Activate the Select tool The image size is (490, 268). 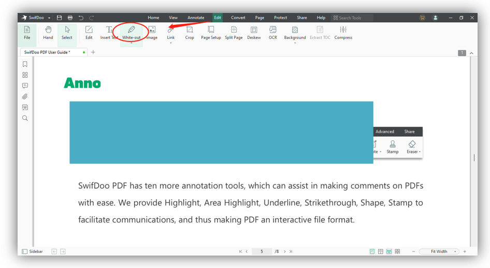pyautogui.click(x=67, y=33)
